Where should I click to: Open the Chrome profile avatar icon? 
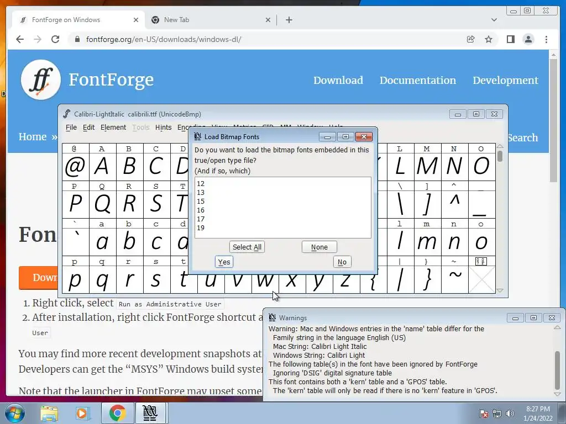point(528,39)
